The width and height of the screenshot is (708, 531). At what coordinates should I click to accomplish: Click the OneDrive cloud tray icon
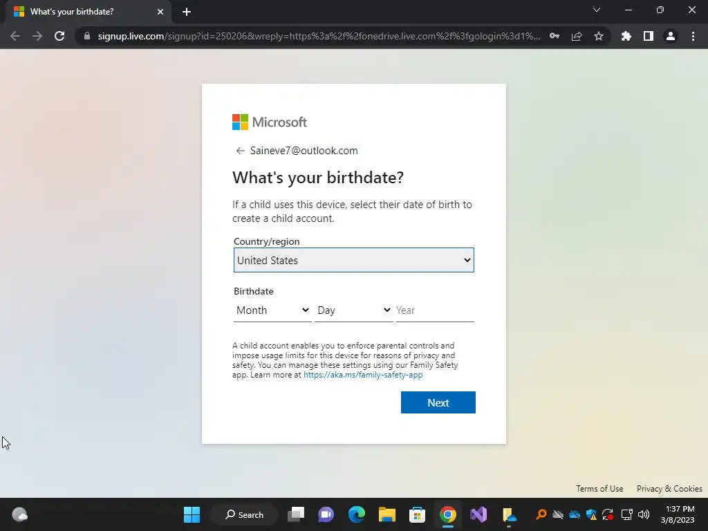pyautogui.click(x=575, y=514)
